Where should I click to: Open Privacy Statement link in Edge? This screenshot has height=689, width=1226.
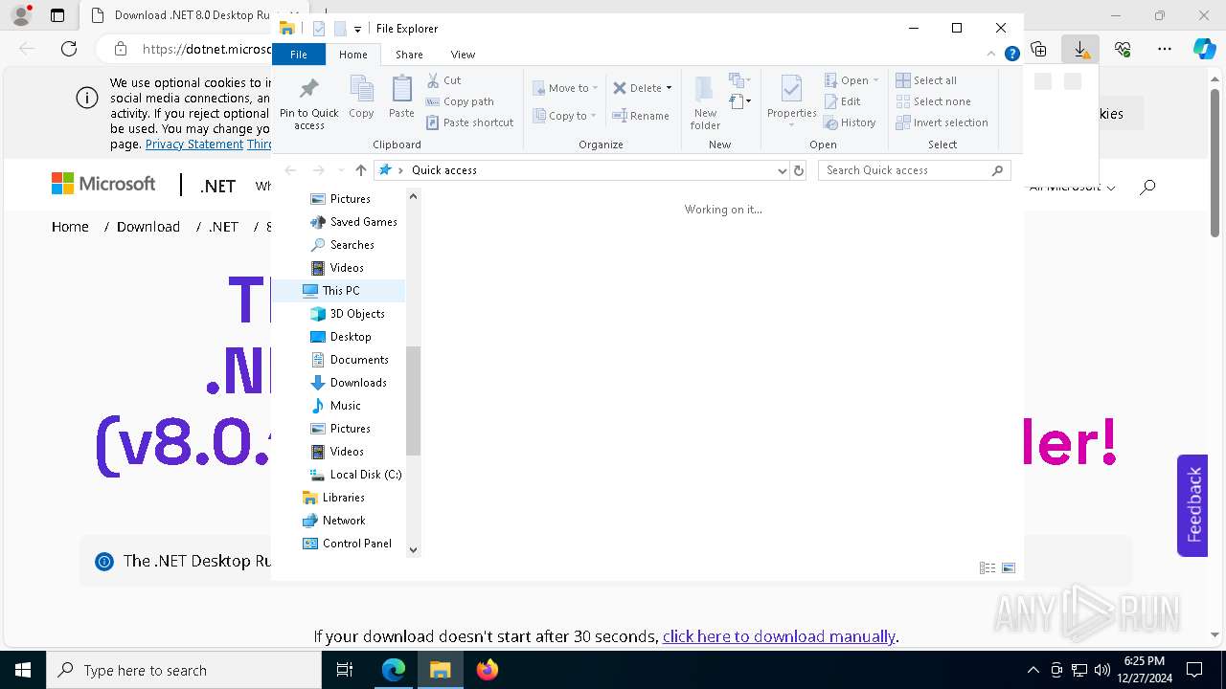pyautogui.click(x=194, y=144)
